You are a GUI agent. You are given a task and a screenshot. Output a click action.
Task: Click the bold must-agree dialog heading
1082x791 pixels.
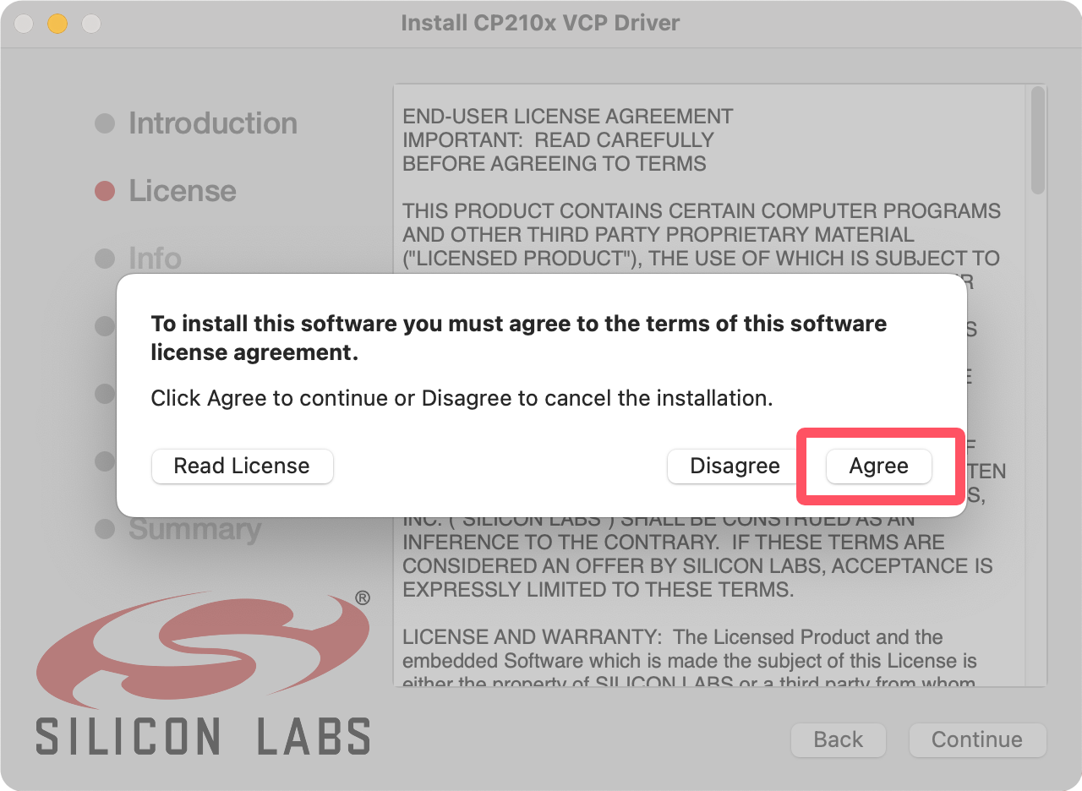pos(518,337)
